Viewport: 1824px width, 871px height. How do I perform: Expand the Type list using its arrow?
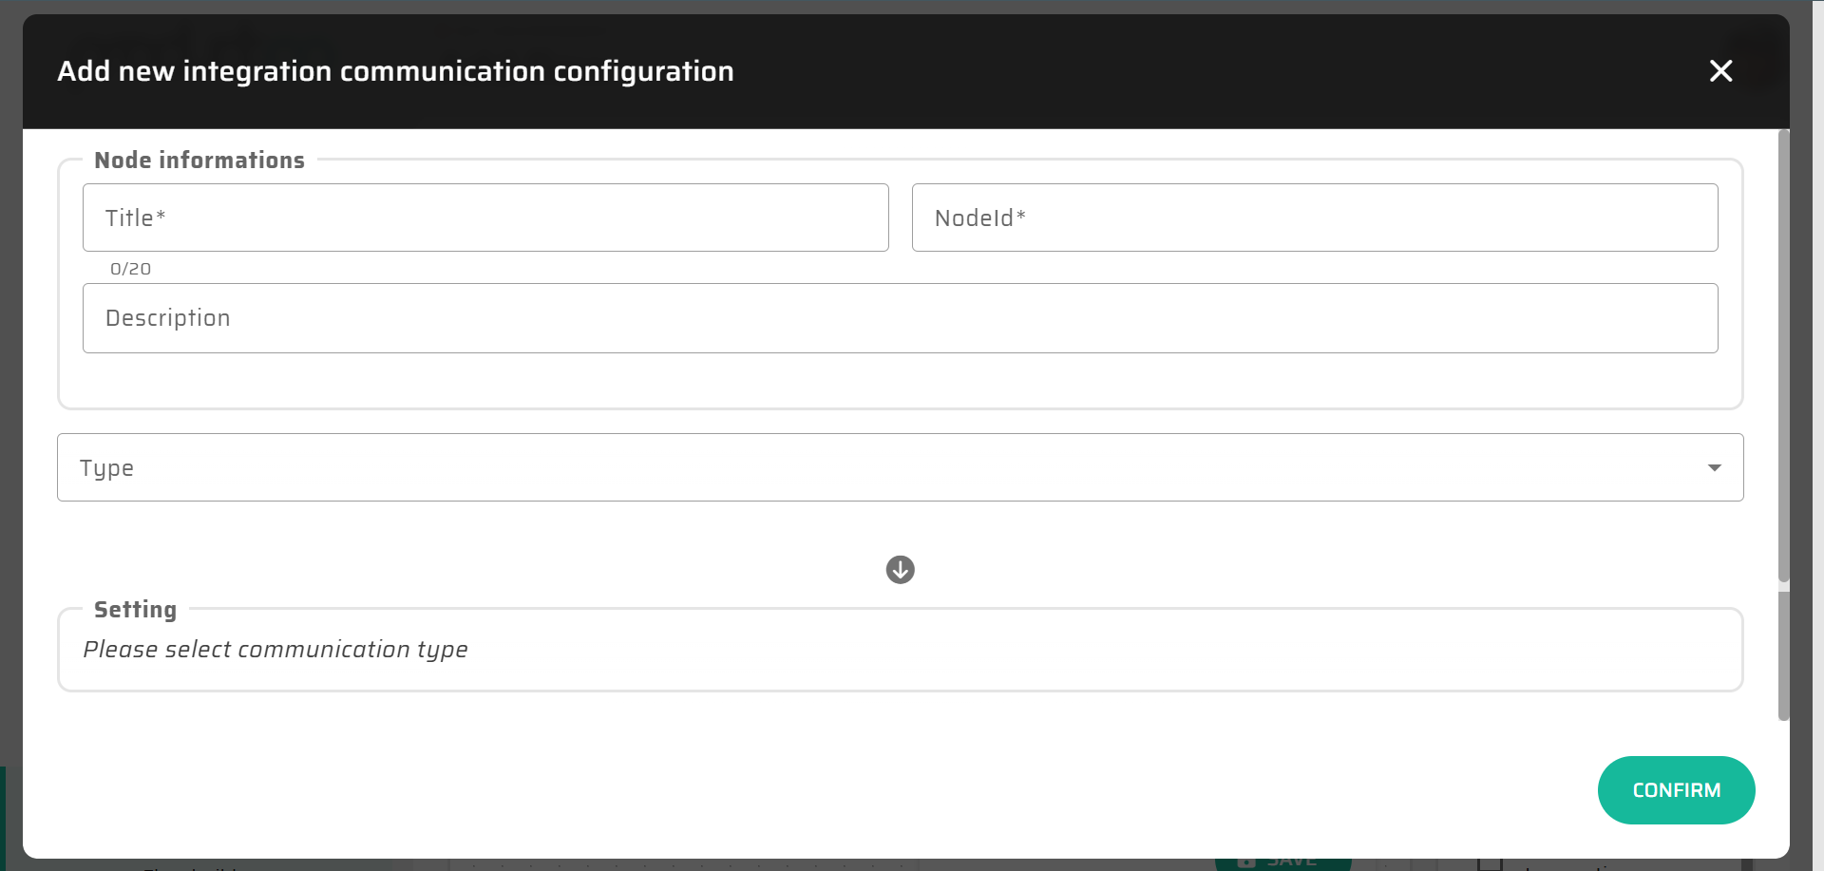1714,467
